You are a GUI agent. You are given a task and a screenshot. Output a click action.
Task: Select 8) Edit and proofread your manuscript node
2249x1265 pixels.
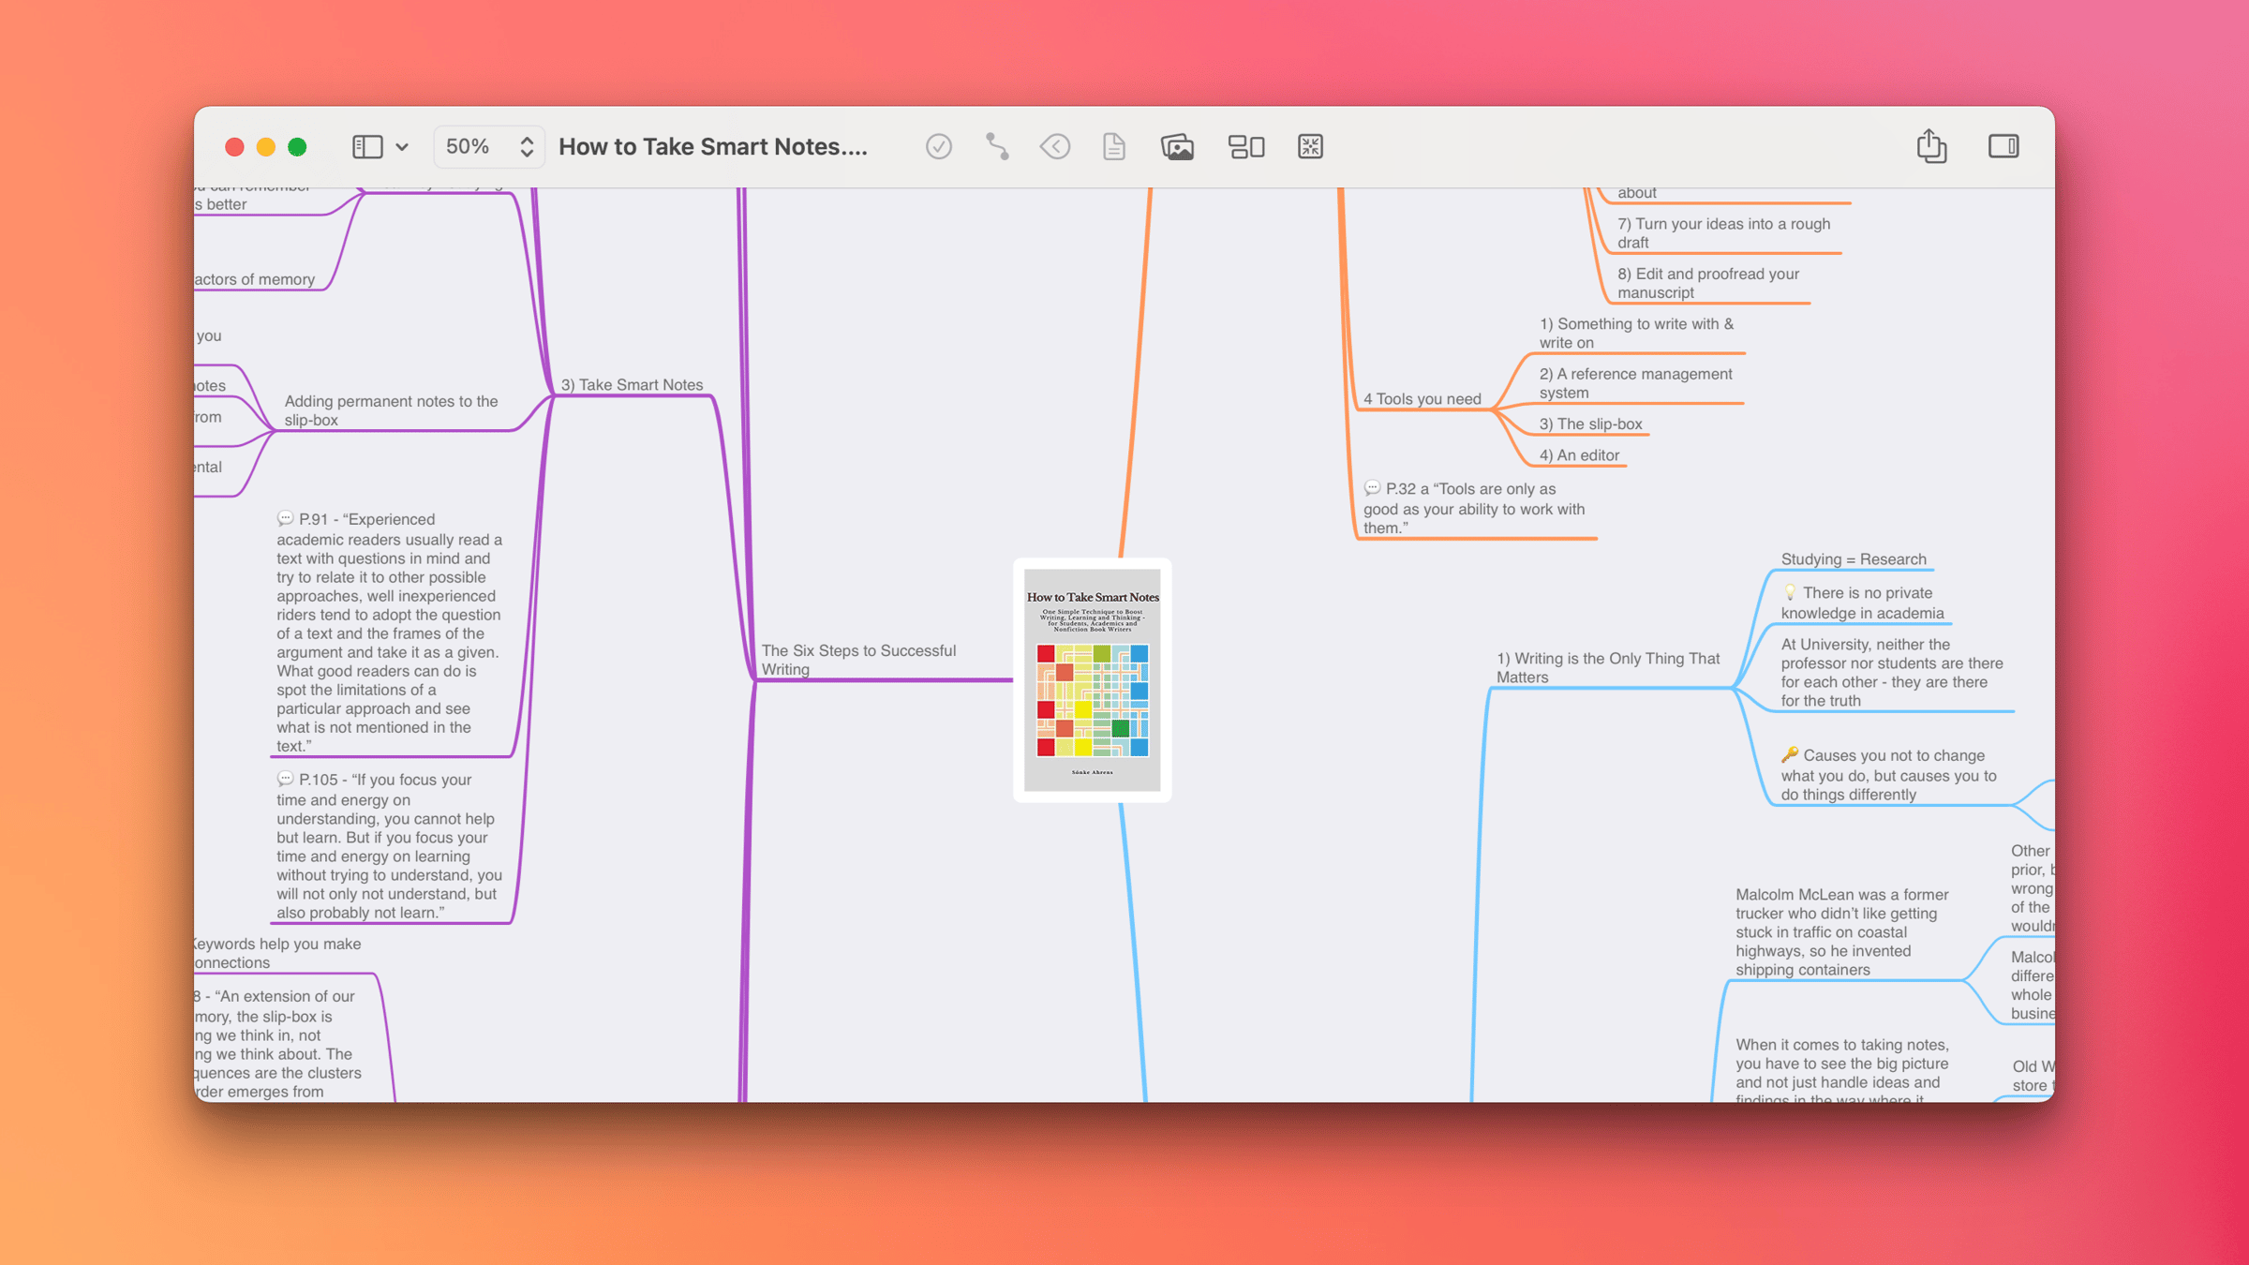point(1708,283)
